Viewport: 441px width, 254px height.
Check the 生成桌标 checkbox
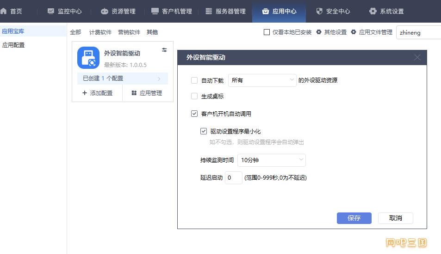pyautogui.click(x=194, y=96)
